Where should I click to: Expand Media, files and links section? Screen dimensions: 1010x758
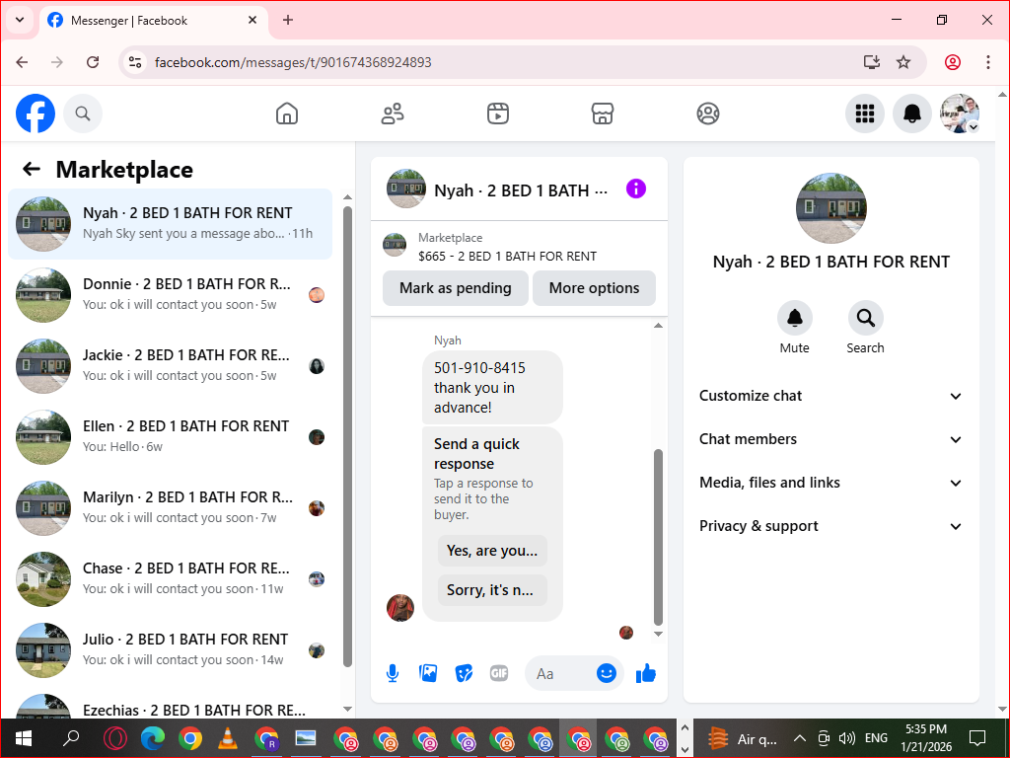(830, 482)
